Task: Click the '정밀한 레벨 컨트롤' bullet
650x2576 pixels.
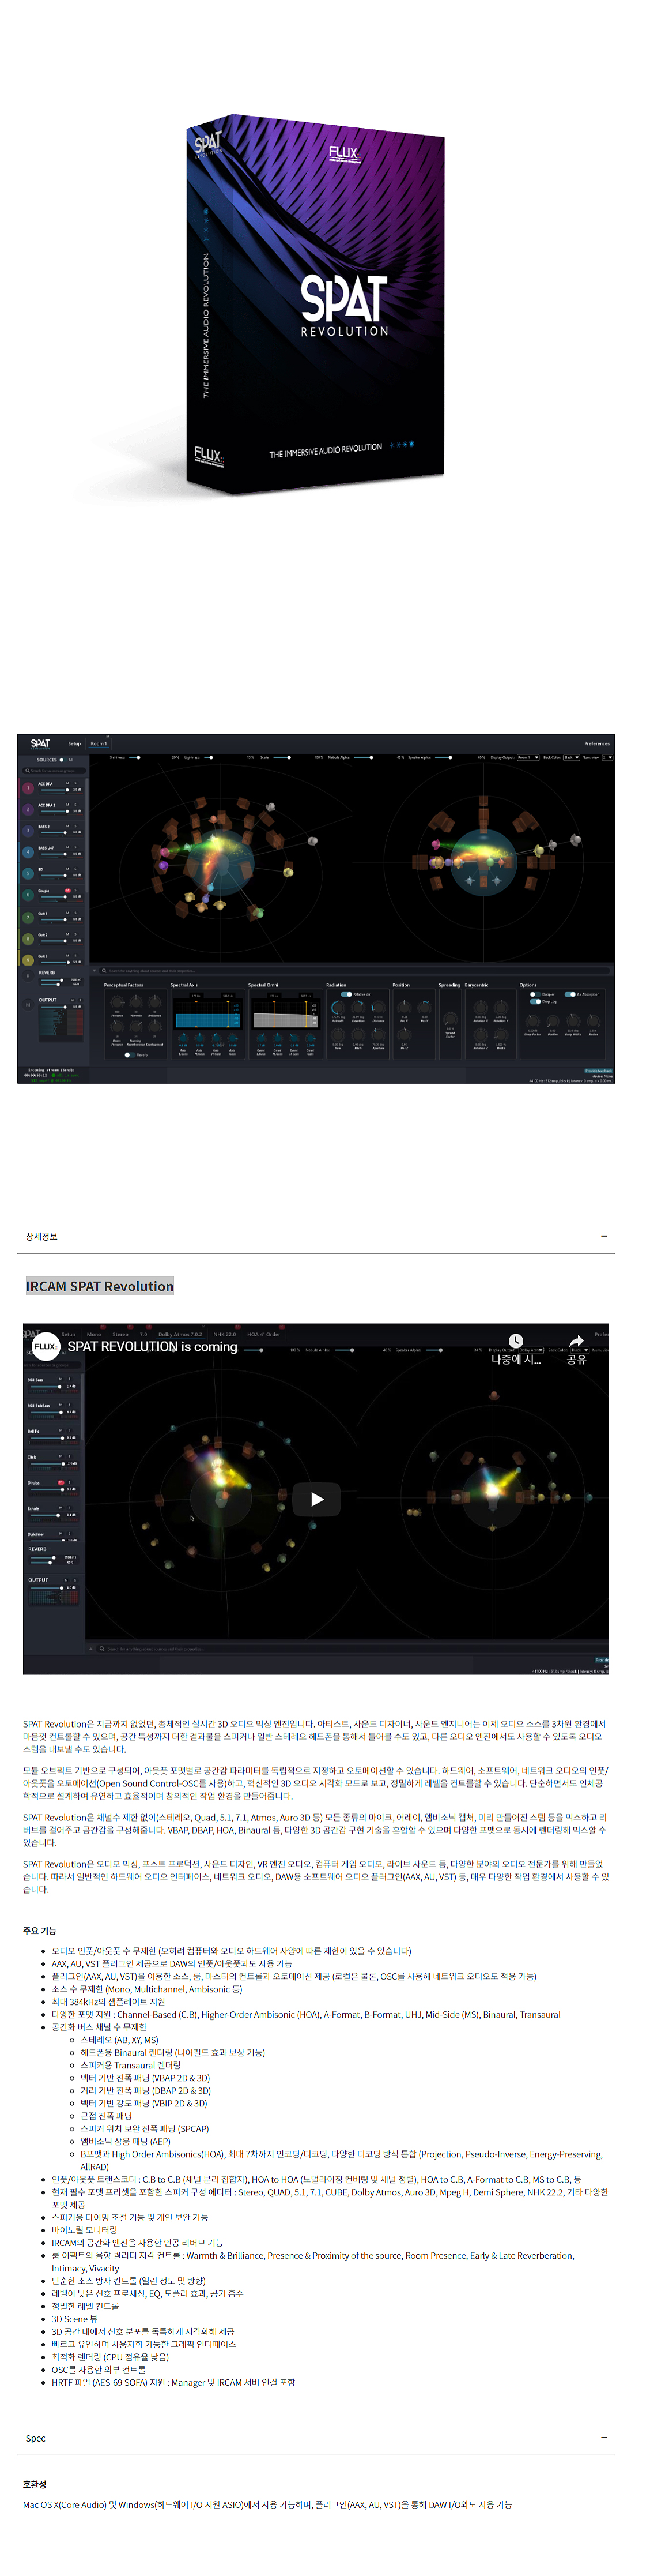Action: [x=85, y=2305]
